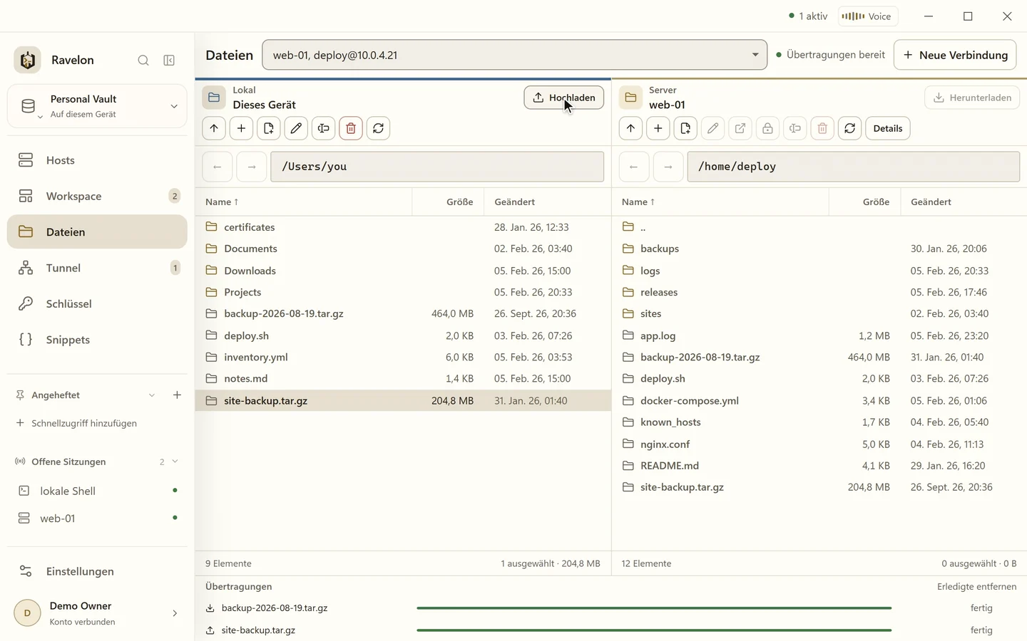The image size is (1027, 641).
Task: Open the connection dropdown web-01, deploy@10.0.4.21
Action: (x=514, y=55)
